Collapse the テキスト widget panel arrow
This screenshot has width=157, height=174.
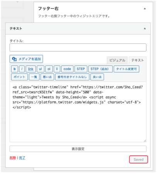145,29
